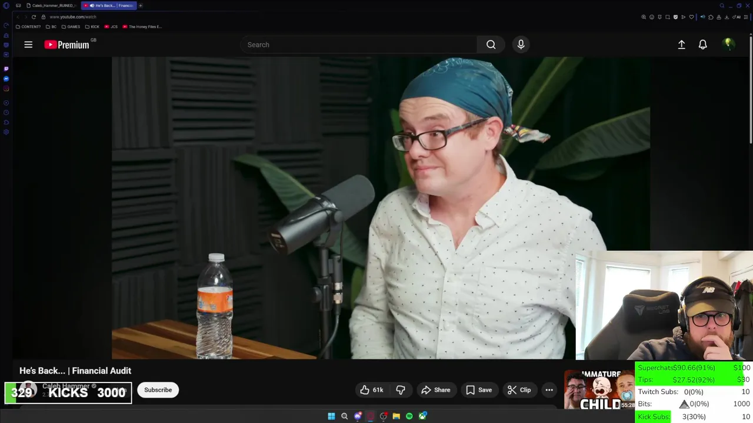Save the video to a playlist
This screenshot has width=753, height=423.
pyautogui.click(x=479, y=390)
